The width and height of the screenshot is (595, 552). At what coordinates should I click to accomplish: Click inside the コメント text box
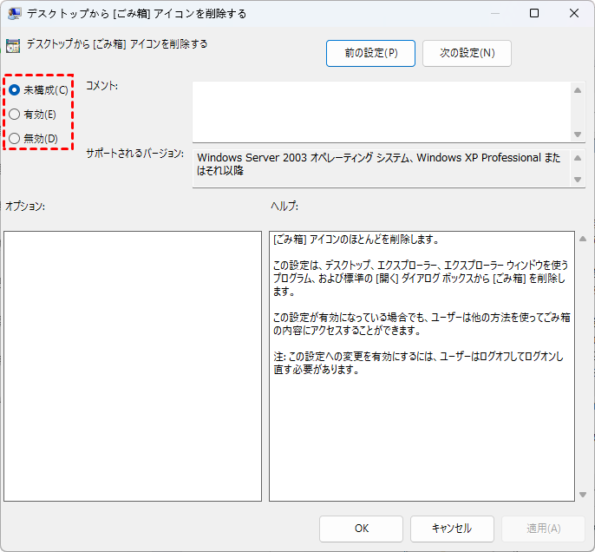[382, 110]
